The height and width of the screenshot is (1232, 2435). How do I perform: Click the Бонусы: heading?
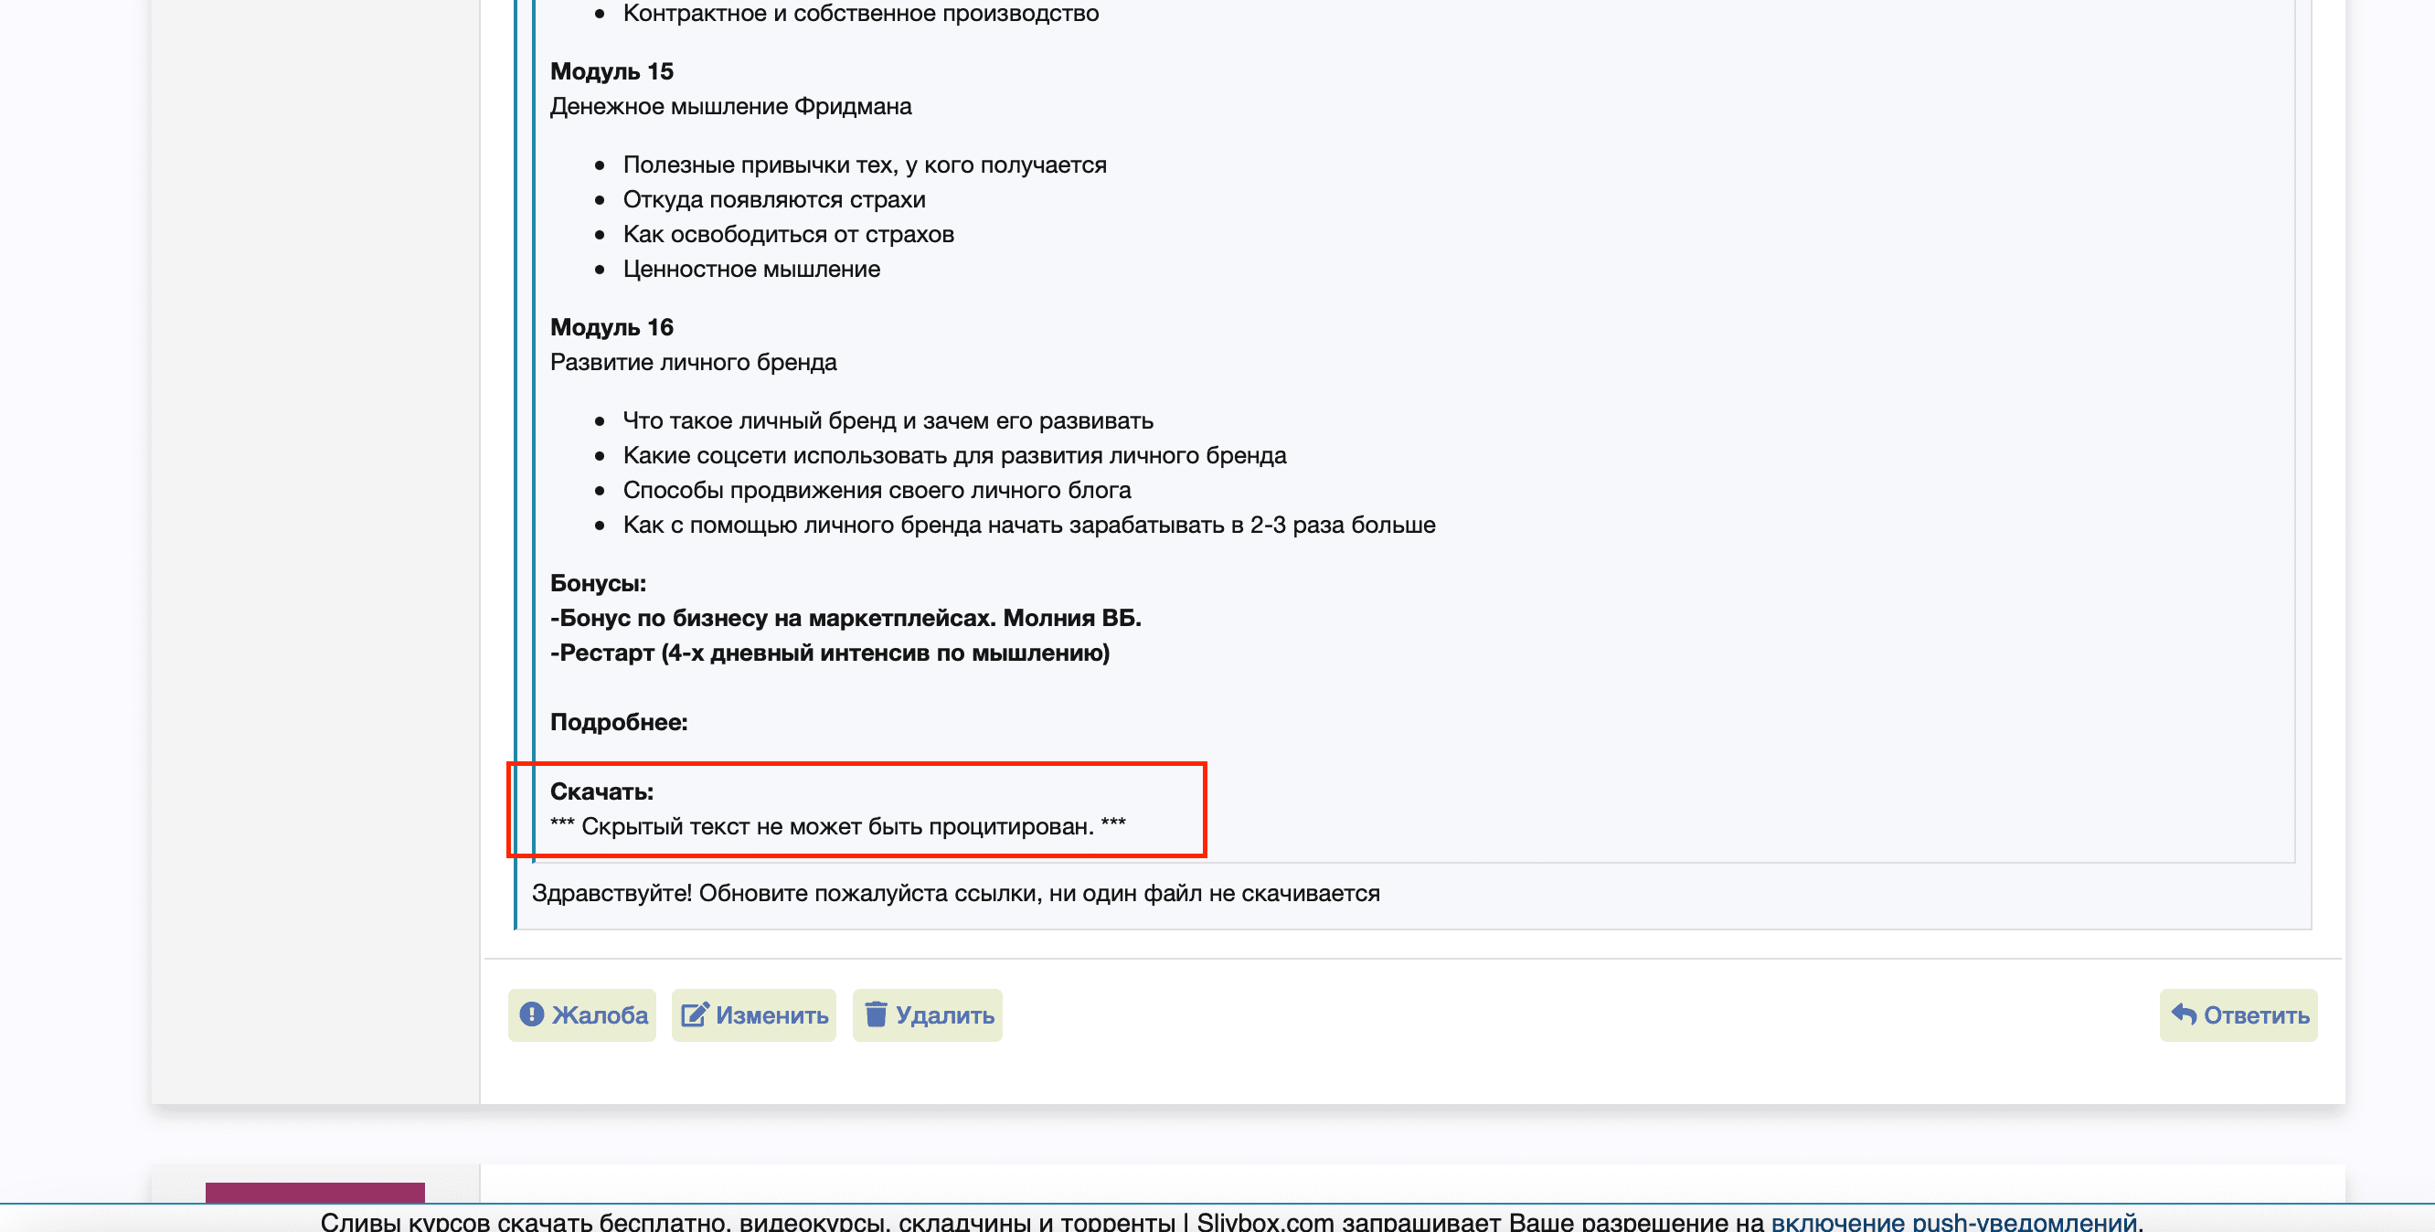[598, 583]
